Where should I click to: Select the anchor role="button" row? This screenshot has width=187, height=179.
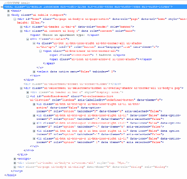point(98,45)
